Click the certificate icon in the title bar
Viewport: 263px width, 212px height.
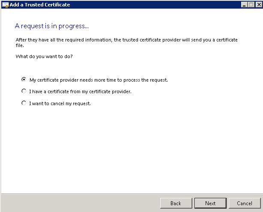[x=5, y=5]
